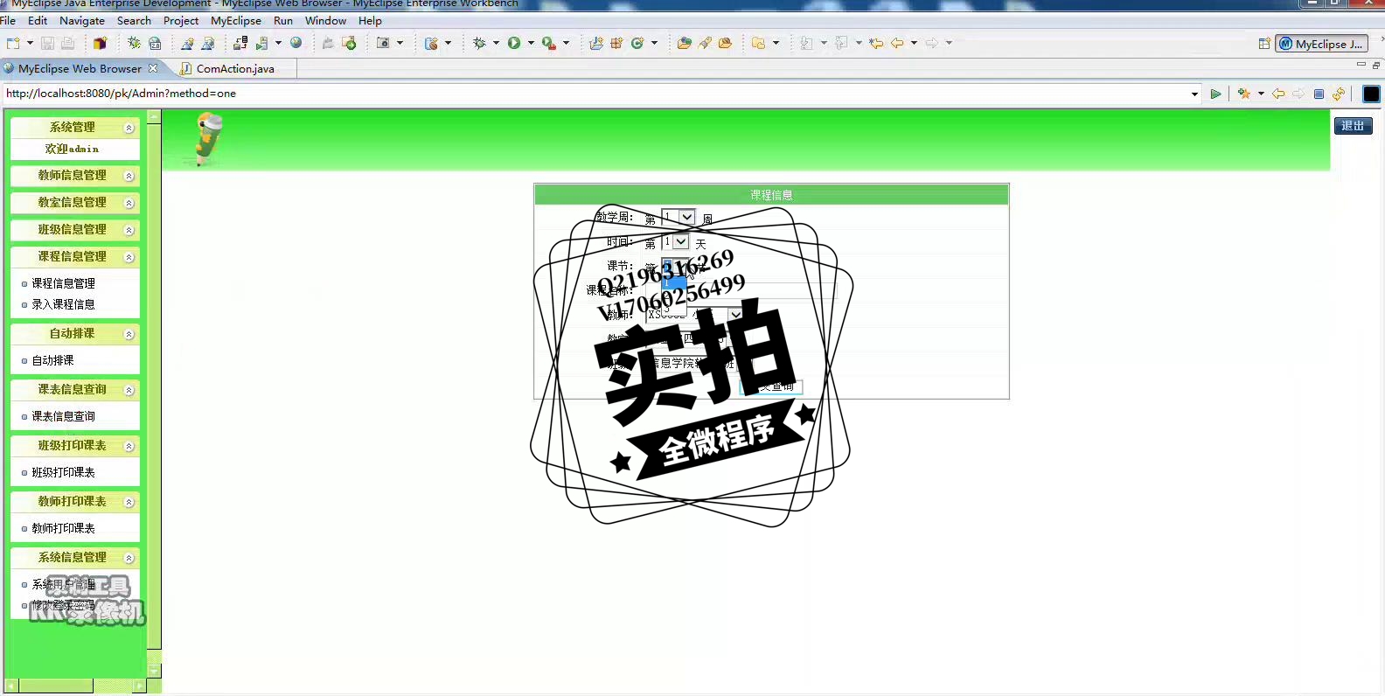
Task: Click the Print icon in toolbar
Action: tap(67, 43)
